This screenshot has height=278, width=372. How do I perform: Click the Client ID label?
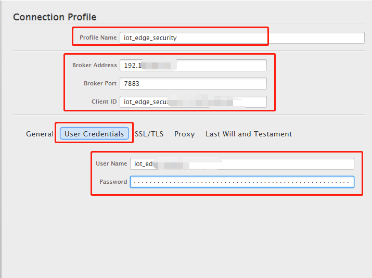pos(104,102)
